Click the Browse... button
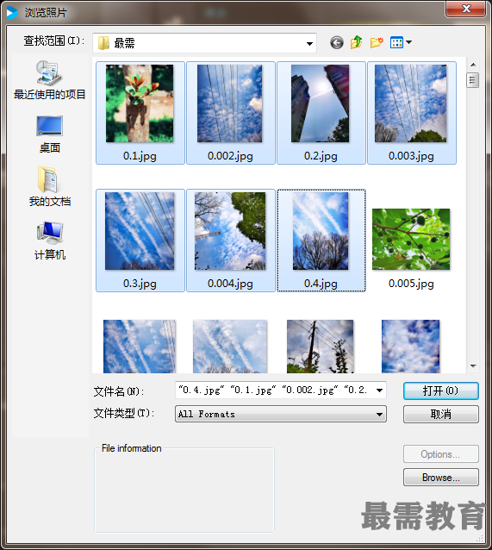Screen dimensions: 492x550 (441, 478)
